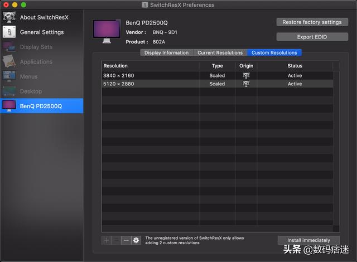
Task: Sort by the Status column header
Action: point(295,66)
